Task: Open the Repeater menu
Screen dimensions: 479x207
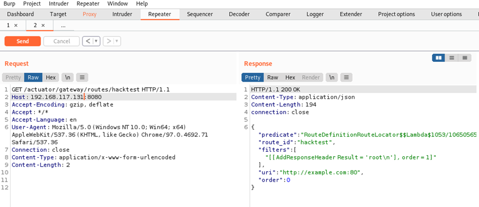Action: point(88,4)
